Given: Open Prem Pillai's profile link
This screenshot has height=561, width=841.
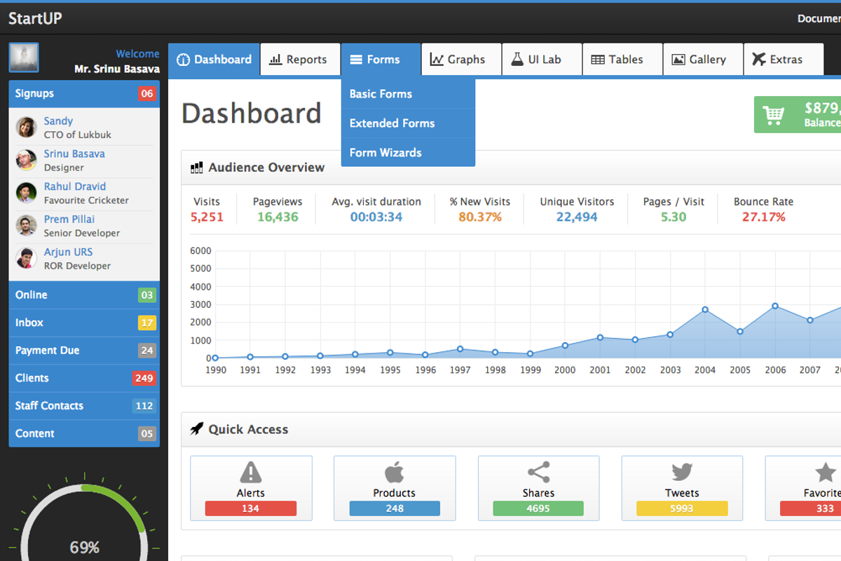Looking at the screenshot, I should [x=69, y=219].
